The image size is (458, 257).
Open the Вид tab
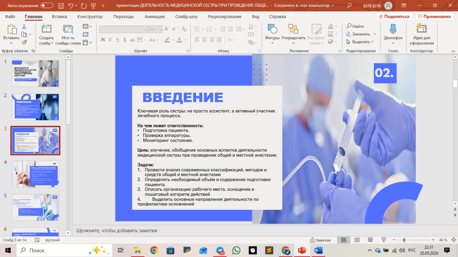coord(255,16)
